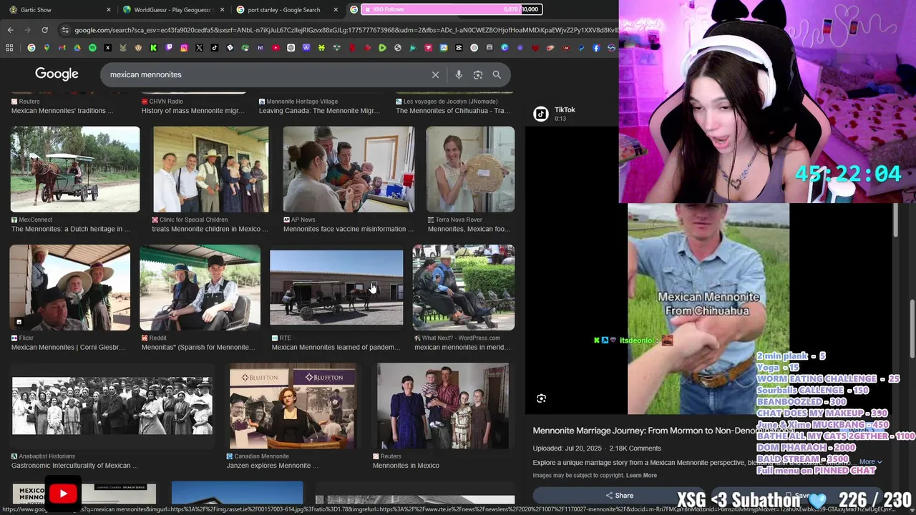Switch to port stanley Google Search tab
Viewport: 916px width, 515px height.
[x=286, y=10]
